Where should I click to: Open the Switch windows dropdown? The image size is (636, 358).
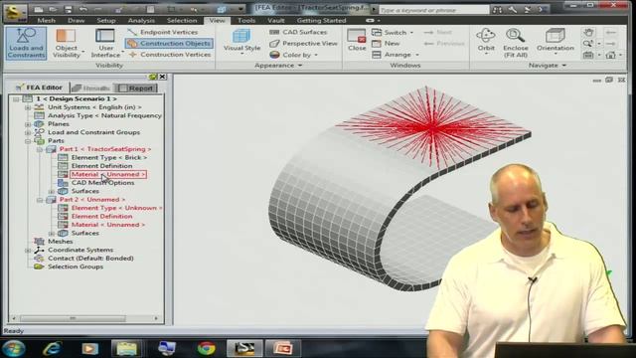pos(393,32)
